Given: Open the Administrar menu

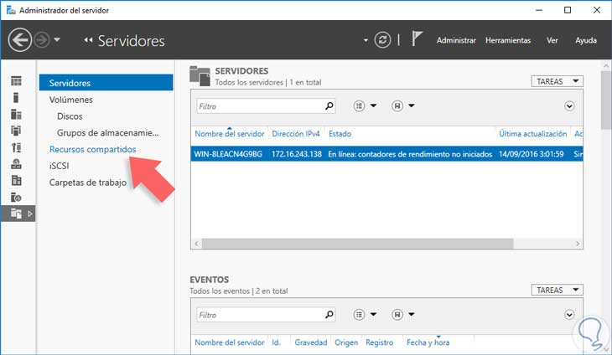Looking at the screenshot, I should coord(456,40).
